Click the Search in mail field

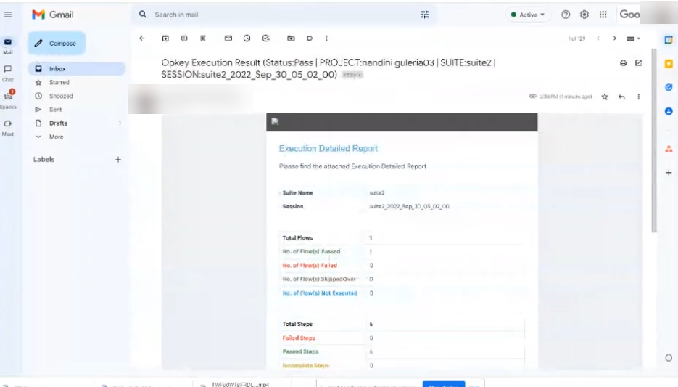286,15
